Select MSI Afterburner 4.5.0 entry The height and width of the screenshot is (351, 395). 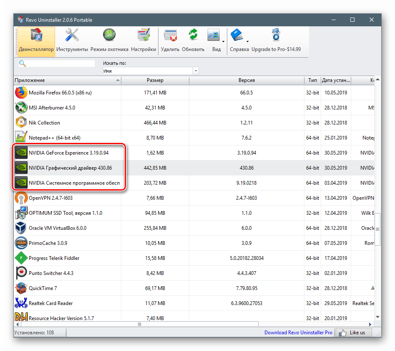pos(52,108)
